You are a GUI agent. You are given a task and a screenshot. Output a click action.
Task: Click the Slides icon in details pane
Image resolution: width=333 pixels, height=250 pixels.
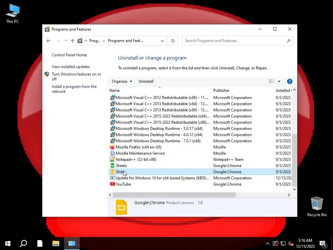[121, 207]
